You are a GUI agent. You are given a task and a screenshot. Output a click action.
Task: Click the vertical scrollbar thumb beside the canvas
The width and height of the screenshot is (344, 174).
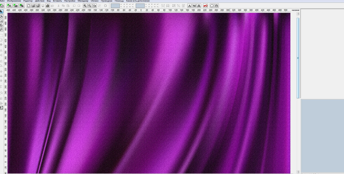(298, 58)
